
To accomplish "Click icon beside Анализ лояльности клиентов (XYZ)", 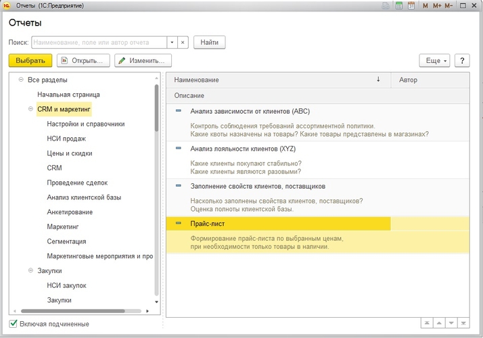I will [x=179, y=148].
